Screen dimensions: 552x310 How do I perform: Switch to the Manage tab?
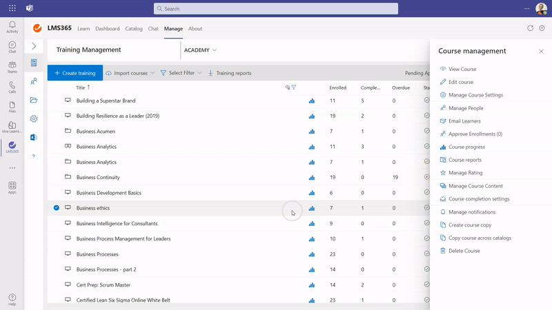173,28
